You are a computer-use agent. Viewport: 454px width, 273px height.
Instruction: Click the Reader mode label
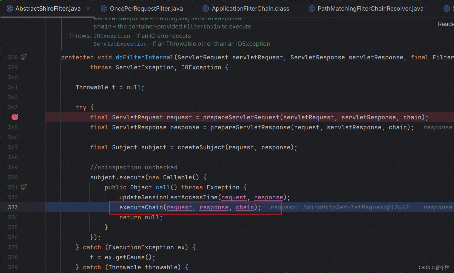[x=446, y=24]
